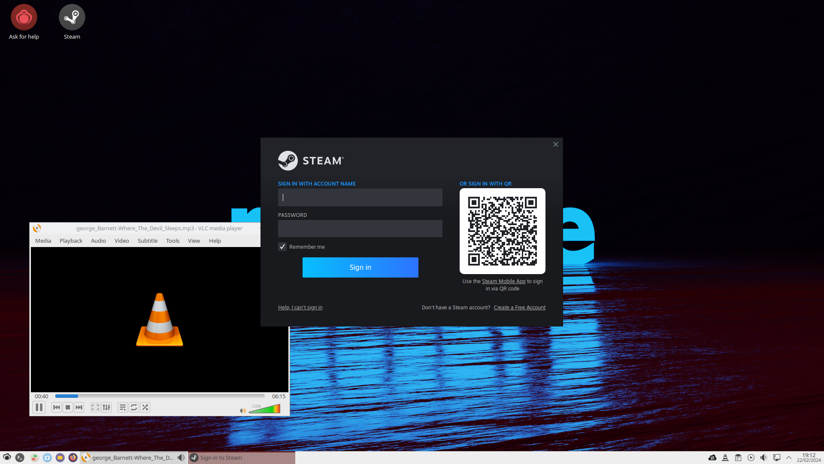Open the clipboard tray icon
Screen dimensions: 824x464
point(738,458)
